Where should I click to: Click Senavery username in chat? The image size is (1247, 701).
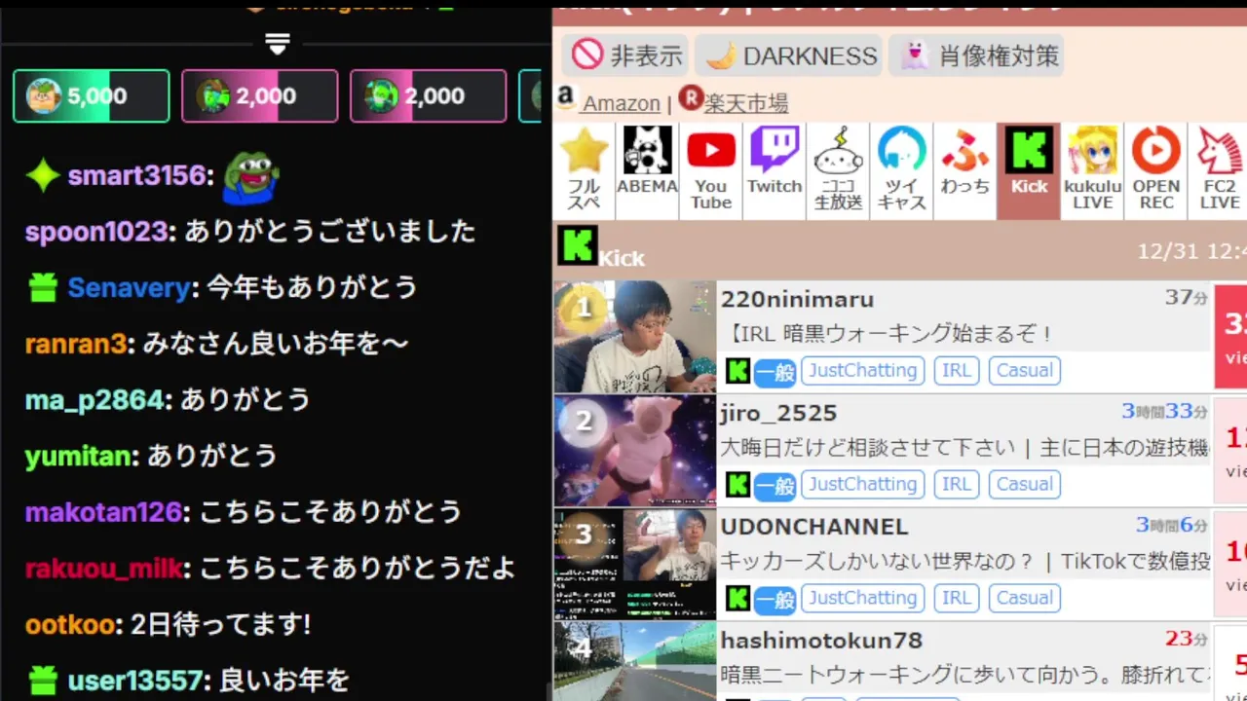pos(129,288)
